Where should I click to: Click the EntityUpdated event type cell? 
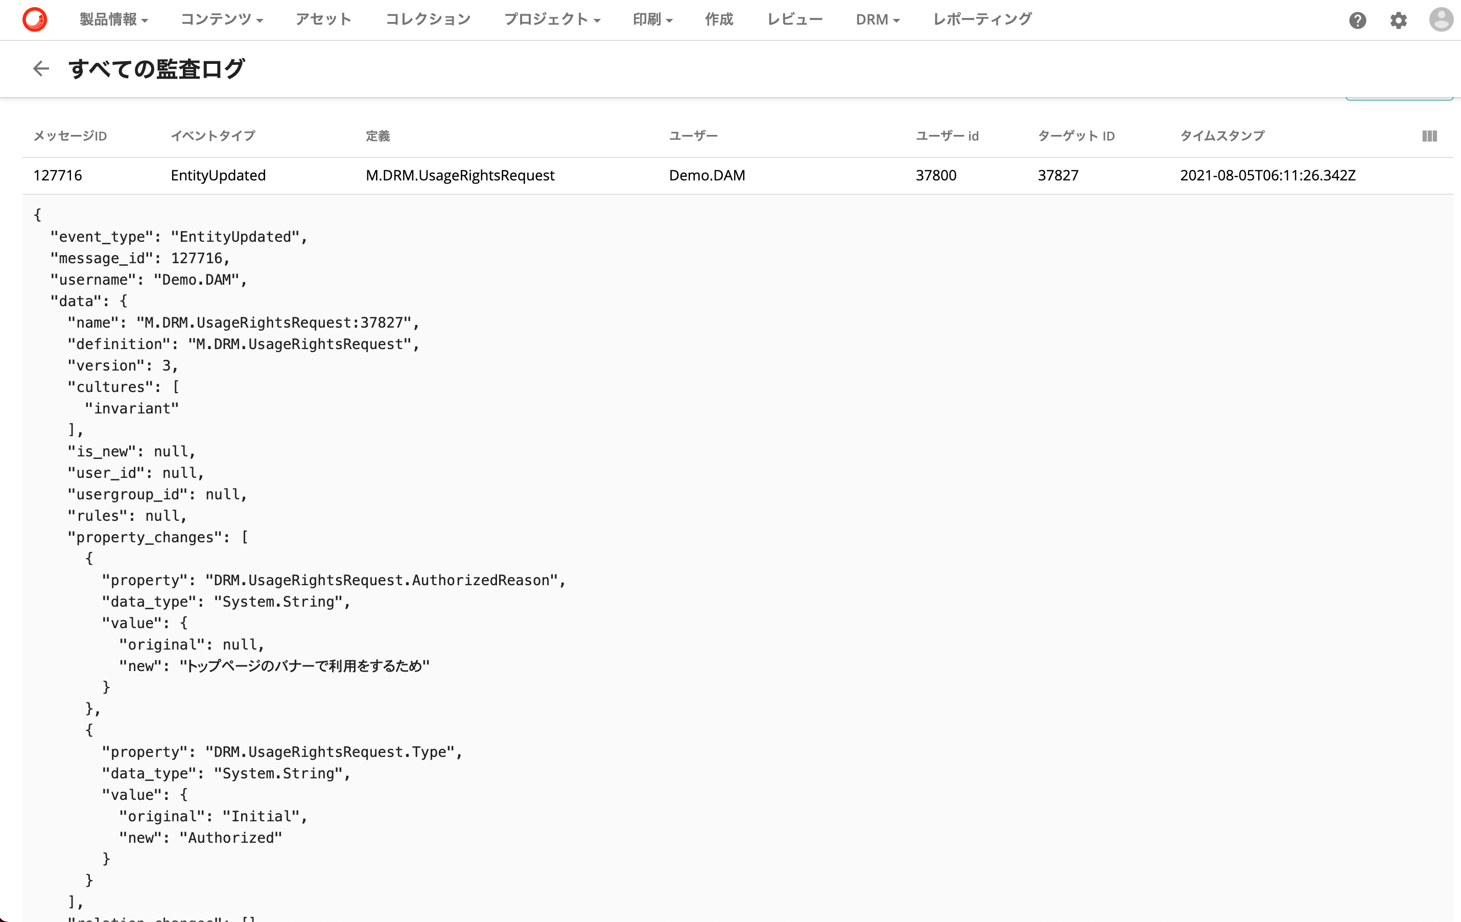coord(219,175)
